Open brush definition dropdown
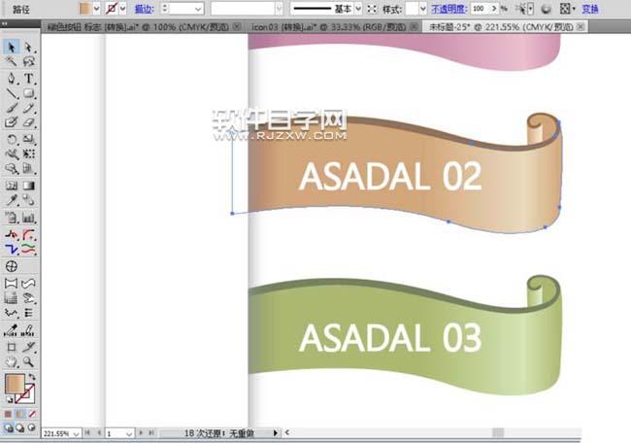This screenshot has height=443, width=631. tap(279, 9)
